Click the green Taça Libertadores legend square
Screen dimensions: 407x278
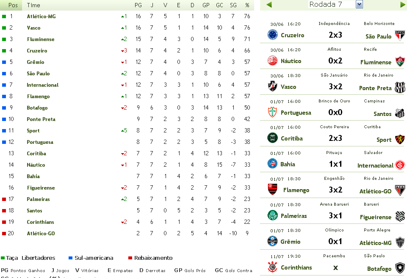point(3,258)
